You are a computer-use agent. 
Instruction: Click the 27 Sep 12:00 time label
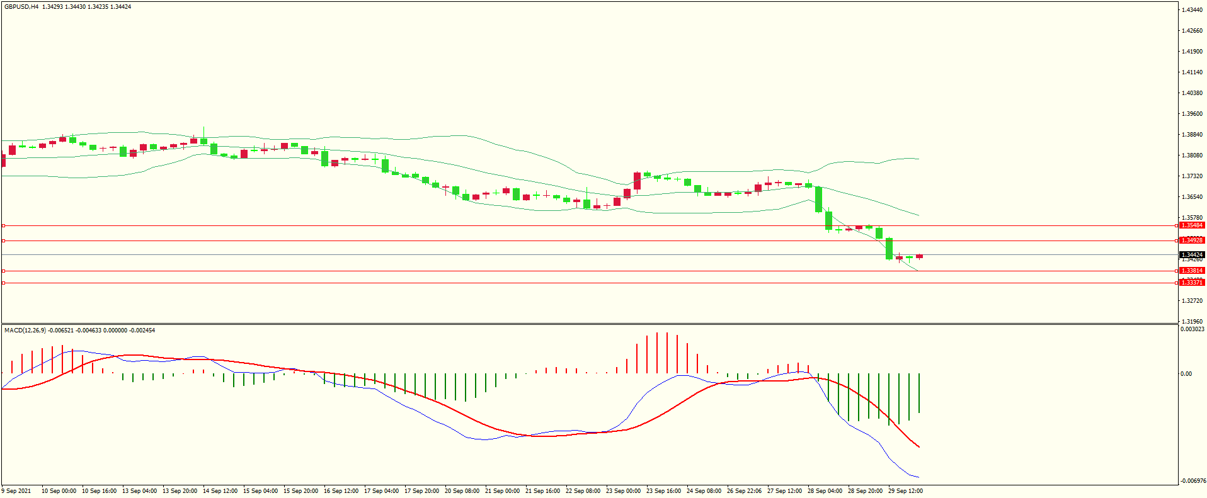(x=784, y=491)
